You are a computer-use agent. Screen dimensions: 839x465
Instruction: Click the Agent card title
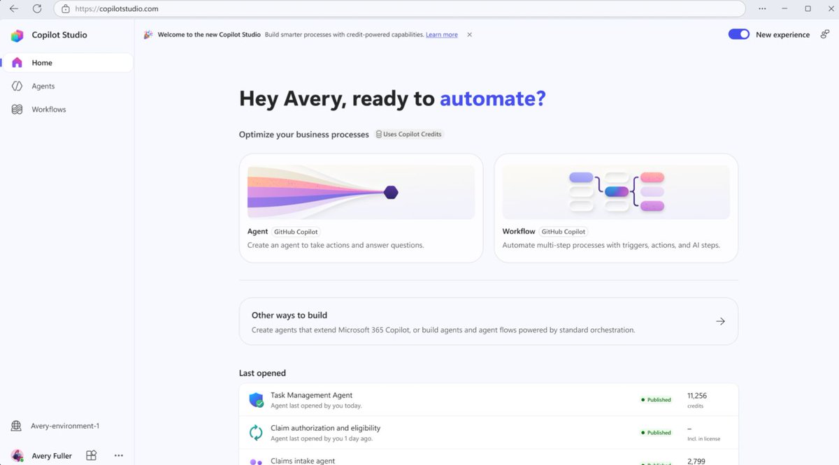pos(257,231)
